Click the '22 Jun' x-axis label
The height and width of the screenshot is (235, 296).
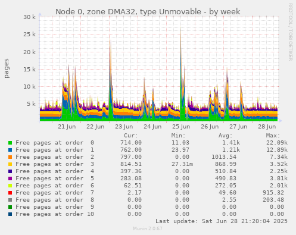95,127
